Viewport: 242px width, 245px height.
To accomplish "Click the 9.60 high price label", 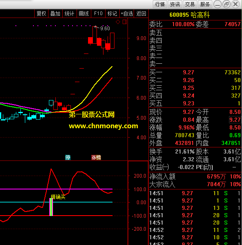I will (105, 29).
